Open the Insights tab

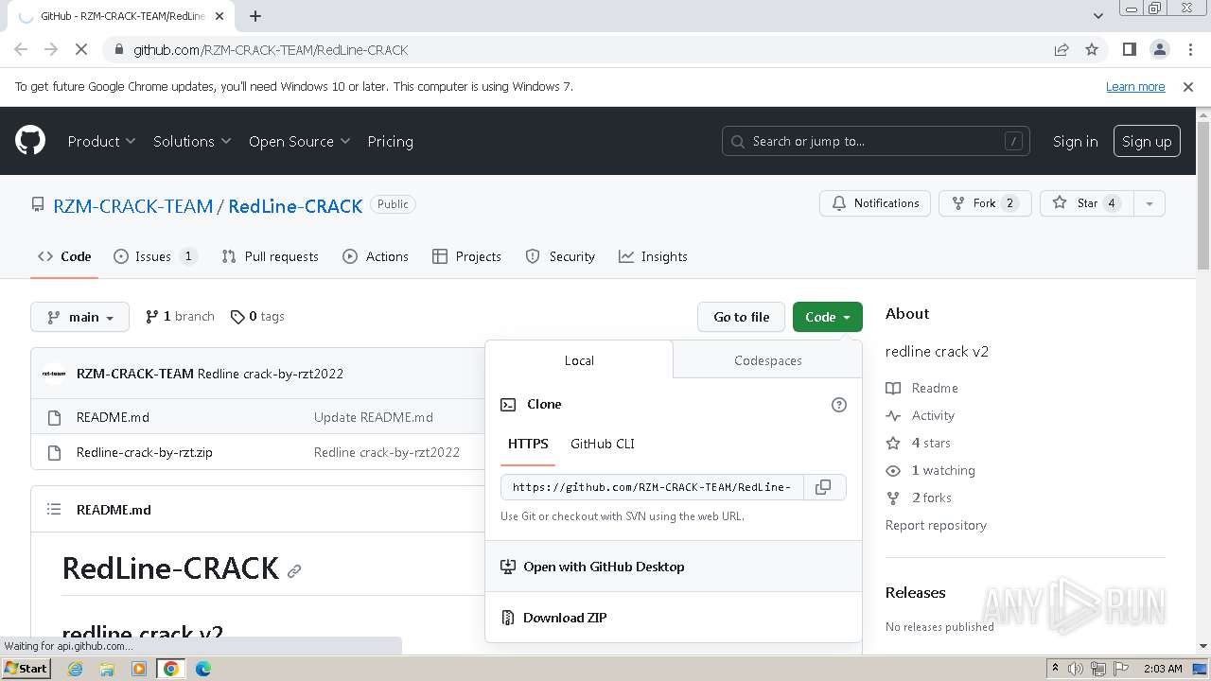pyautogui.click(x=653, y=256)
